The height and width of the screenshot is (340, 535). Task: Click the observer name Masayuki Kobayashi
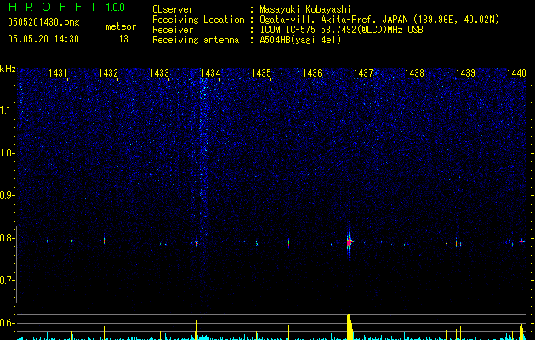[x=305, y=9]
